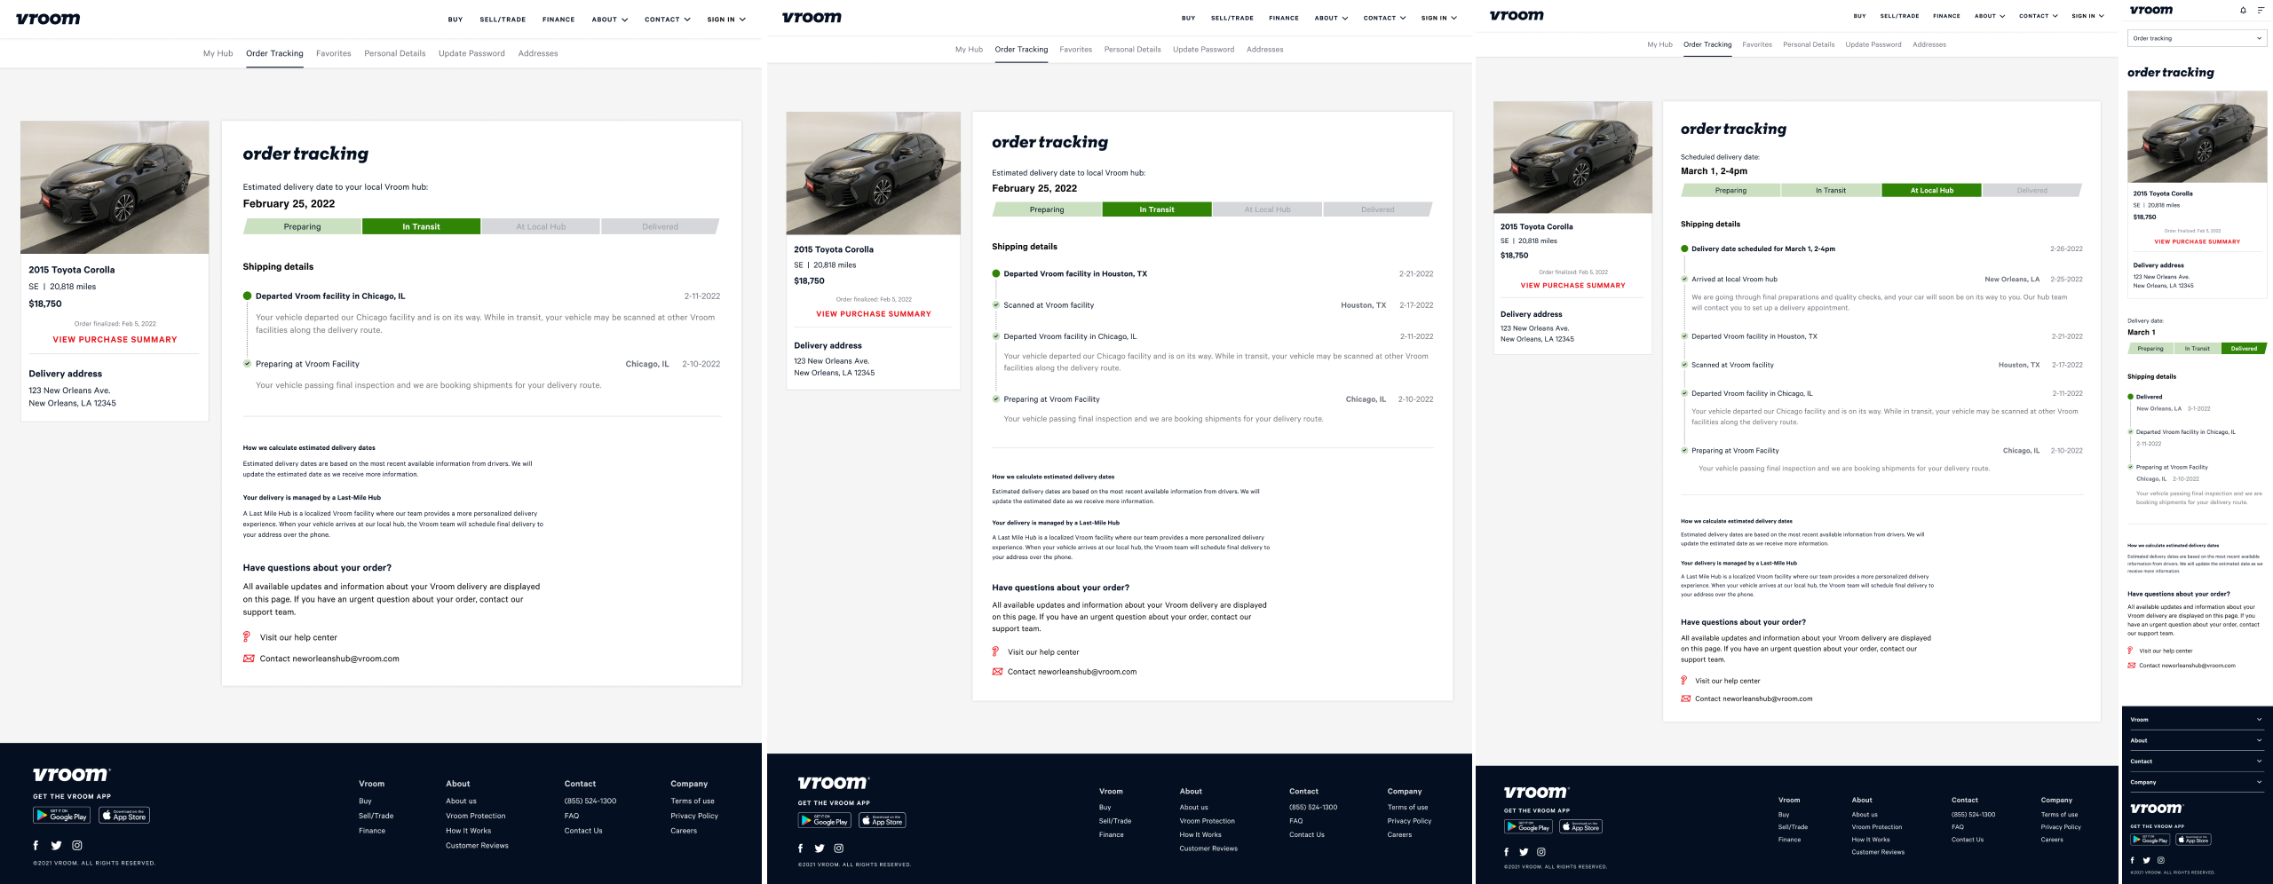
Task: Click At Local Hub progress step in third desktop mockup
Action: pos(1931,191)
